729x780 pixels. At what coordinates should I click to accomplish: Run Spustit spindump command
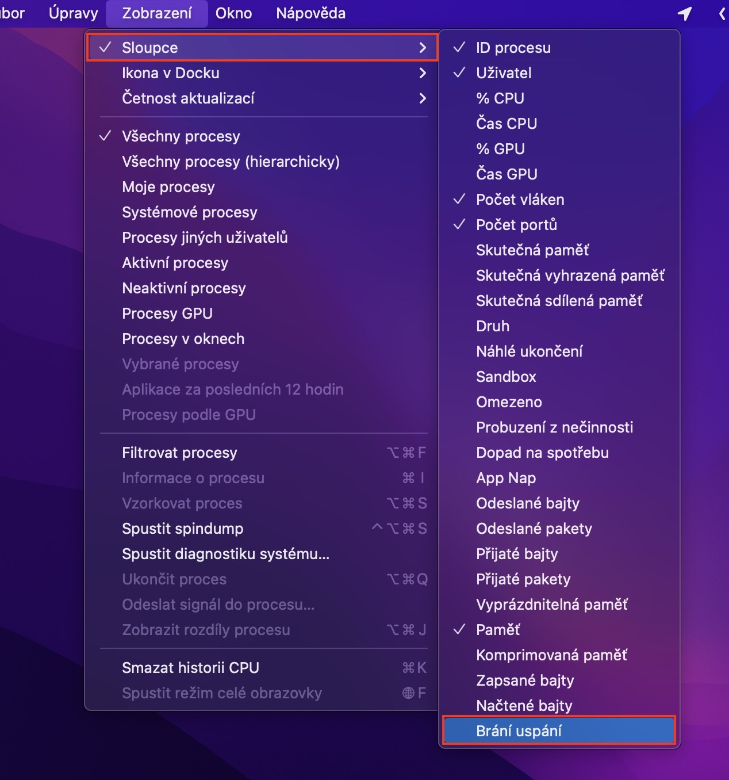coord(182,529)
